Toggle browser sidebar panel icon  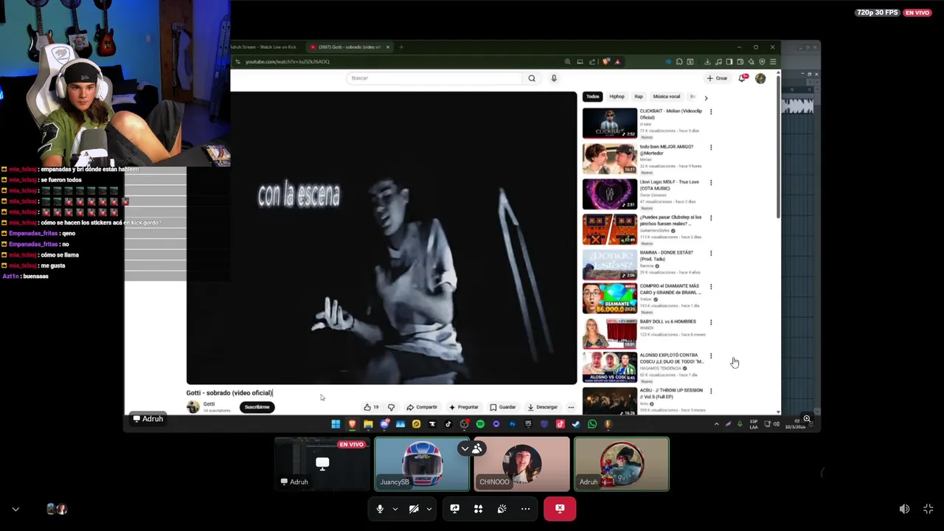tap(729, 62)
